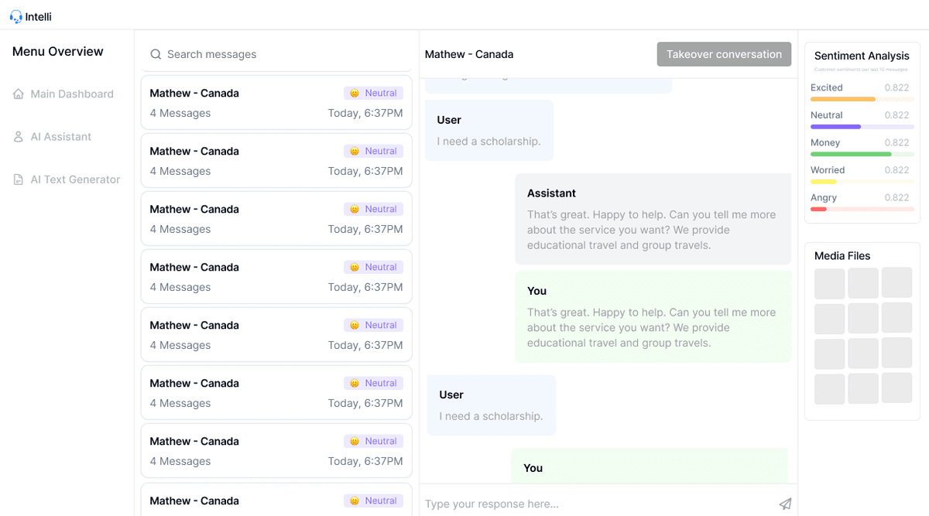Click the person icon next to AI Assistant

(x=18, y=136)
